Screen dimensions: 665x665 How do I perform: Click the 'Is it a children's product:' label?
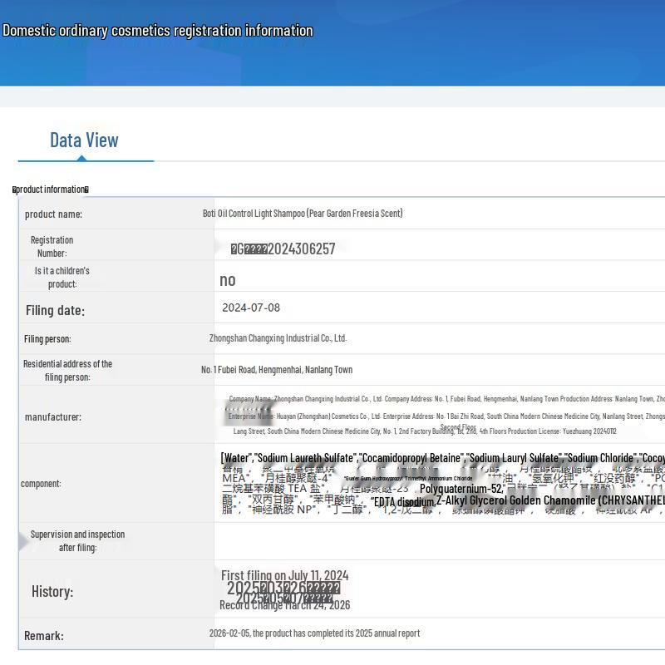[62, 278]
